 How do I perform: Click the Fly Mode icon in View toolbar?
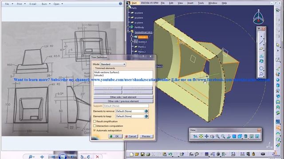(x=195, y=136)
